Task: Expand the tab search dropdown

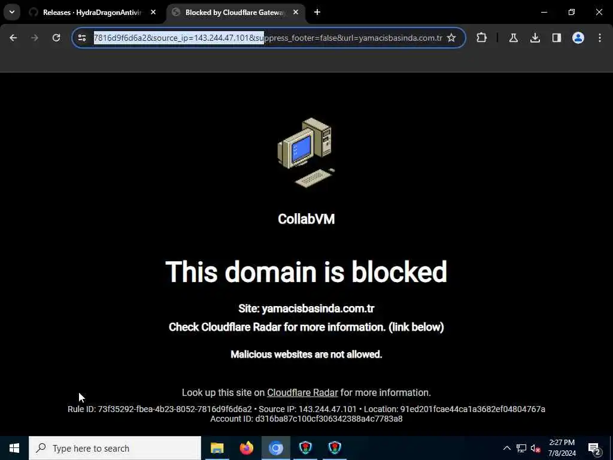Action: [12, 12]
